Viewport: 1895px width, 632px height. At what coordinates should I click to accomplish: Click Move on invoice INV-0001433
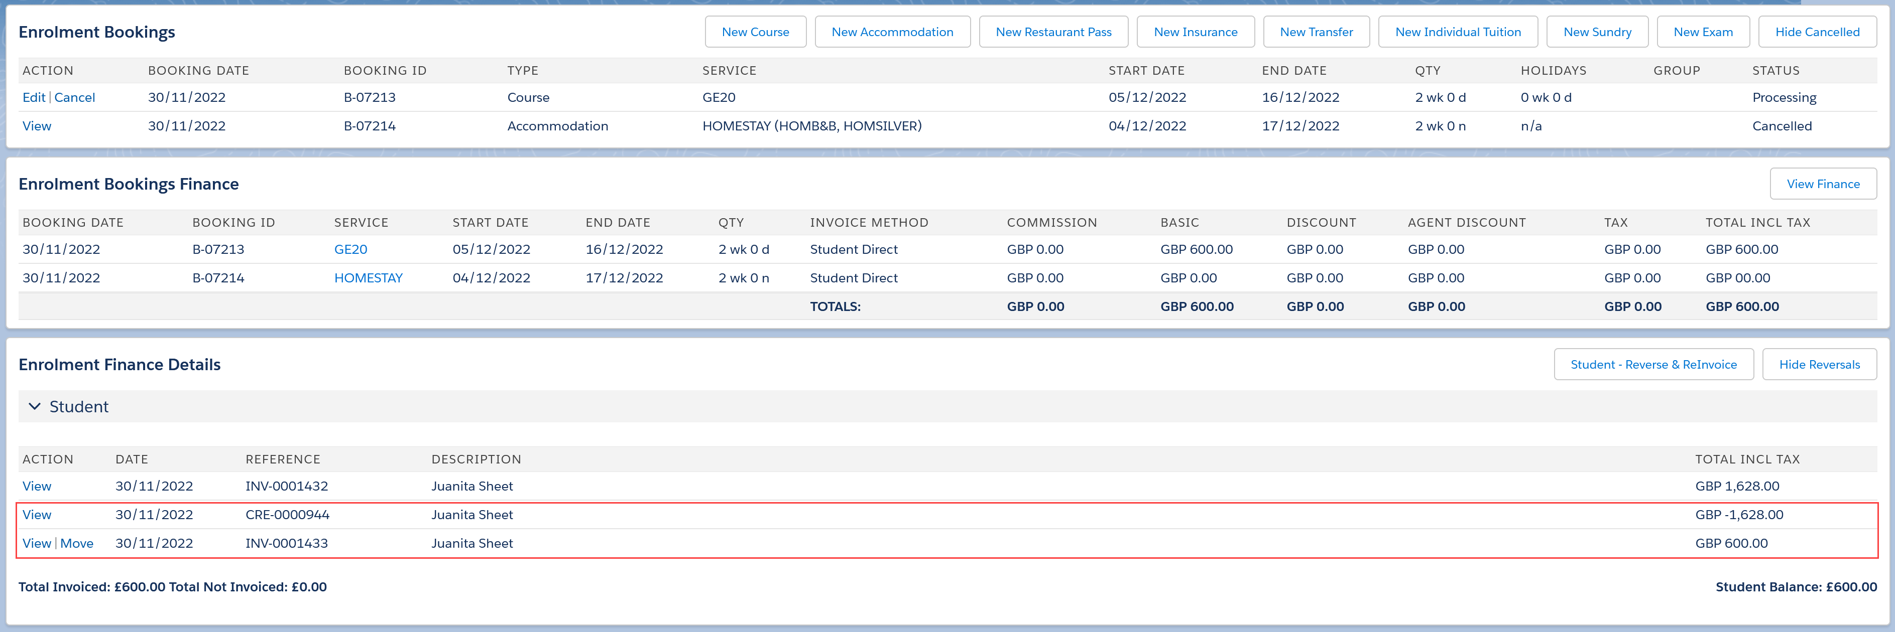pos(76,543)
